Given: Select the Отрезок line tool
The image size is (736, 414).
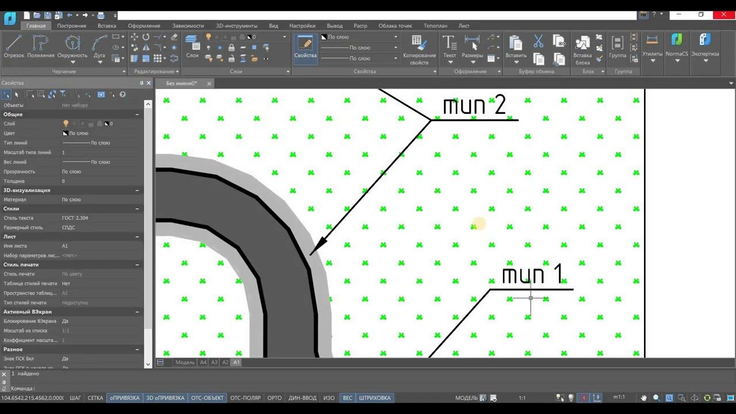Looking at the screenshot, I should [14, 46].
